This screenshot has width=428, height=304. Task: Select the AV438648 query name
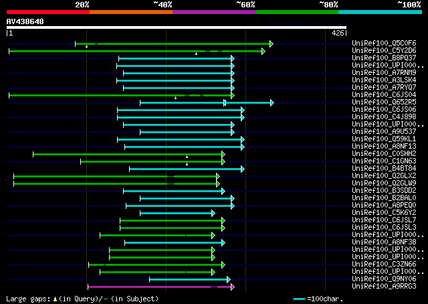(25, 21)
